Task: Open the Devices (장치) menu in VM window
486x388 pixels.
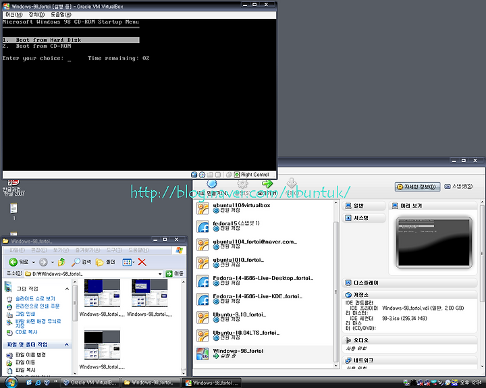Action: pos(36,15)
